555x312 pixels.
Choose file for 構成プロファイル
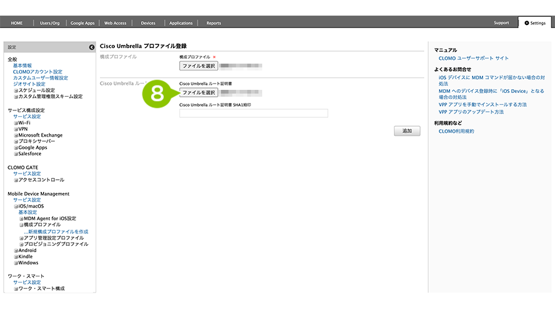pyautogui.click(x=199, y=66)
